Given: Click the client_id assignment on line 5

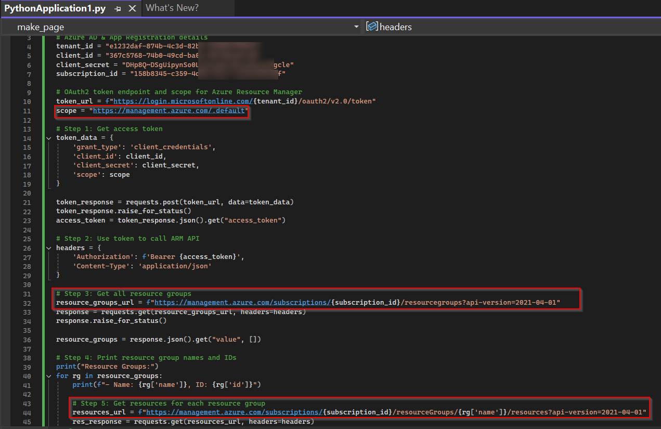Looking at the screenshot, I should pos(127,56).
